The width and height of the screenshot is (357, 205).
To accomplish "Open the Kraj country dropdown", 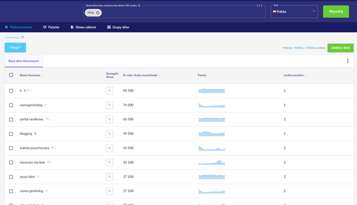I will point(294,12).
